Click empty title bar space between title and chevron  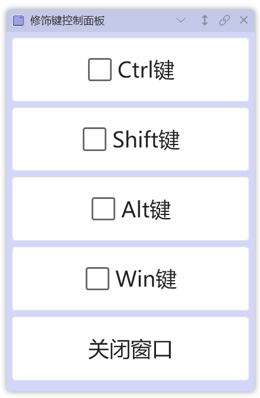[140, 21]
